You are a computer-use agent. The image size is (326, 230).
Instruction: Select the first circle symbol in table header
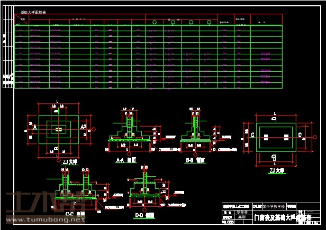(x=154, y=22)
